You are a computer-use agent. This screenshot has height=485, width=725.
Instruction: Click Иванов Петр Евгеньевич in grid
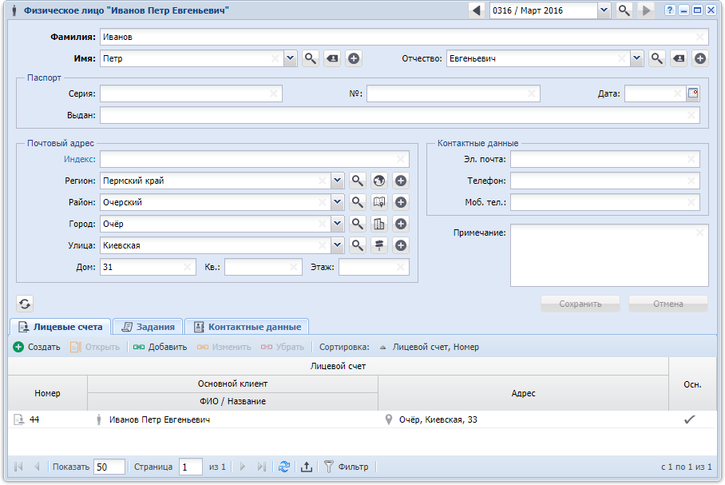point(160,419)
